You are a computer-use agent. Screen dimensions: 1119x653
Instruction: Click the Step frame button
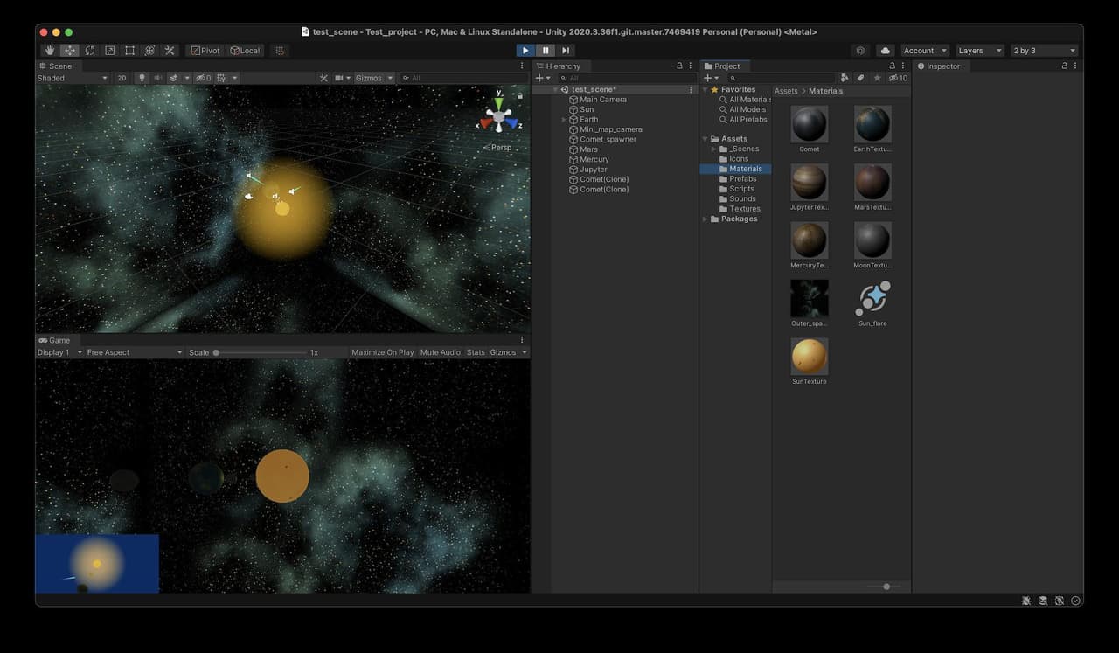pos(566,51)
